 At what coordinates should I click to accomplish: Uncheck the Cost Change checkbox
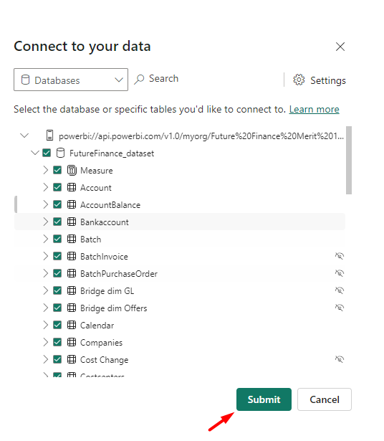pos(57,359)
